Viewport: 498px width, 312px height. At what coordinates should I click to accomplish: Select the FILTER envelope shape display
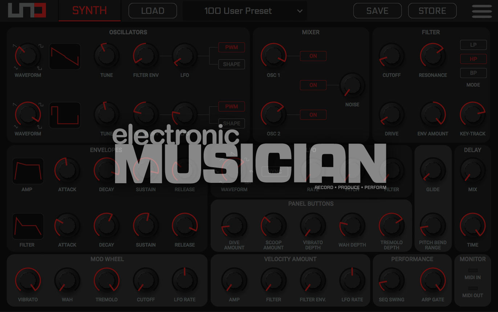[28, 226]
